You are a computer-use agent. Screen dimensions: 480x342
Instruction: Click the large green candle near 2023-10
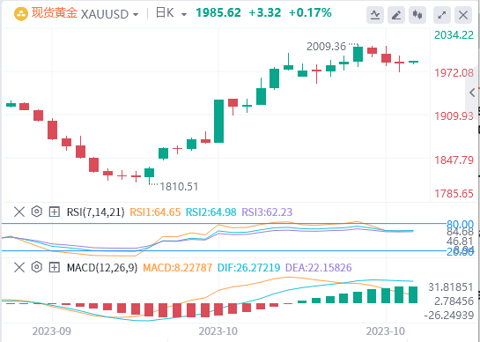click(218, 121)
